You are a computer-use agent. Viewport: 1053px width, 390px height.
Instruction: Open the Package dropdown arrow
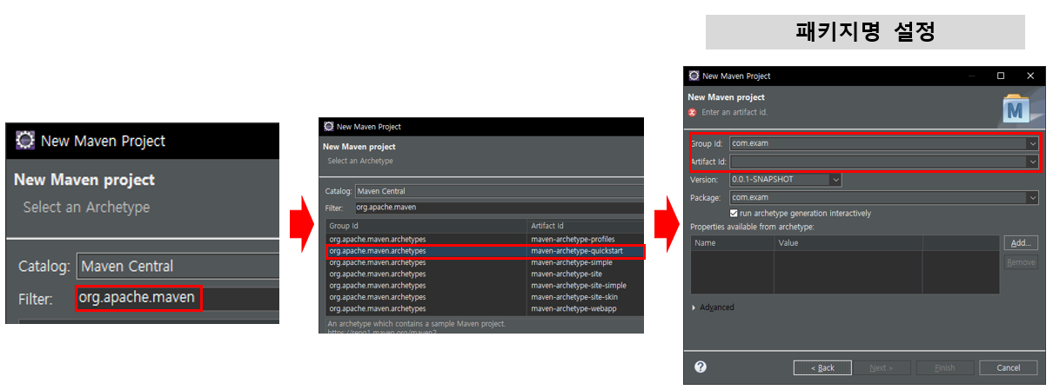point(1032,198)
